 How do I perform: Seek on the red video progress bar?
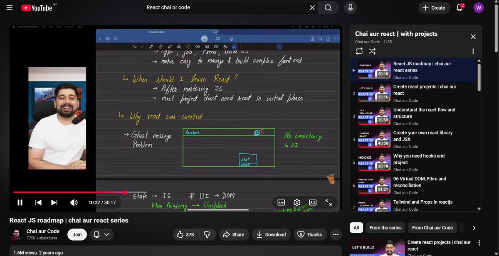[176, 192]
